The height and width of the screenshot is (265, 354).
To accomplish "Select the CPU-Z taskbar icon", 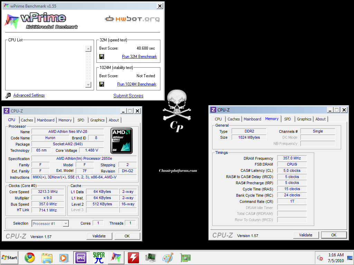I will pyautogui.click(x=81, y=257).
